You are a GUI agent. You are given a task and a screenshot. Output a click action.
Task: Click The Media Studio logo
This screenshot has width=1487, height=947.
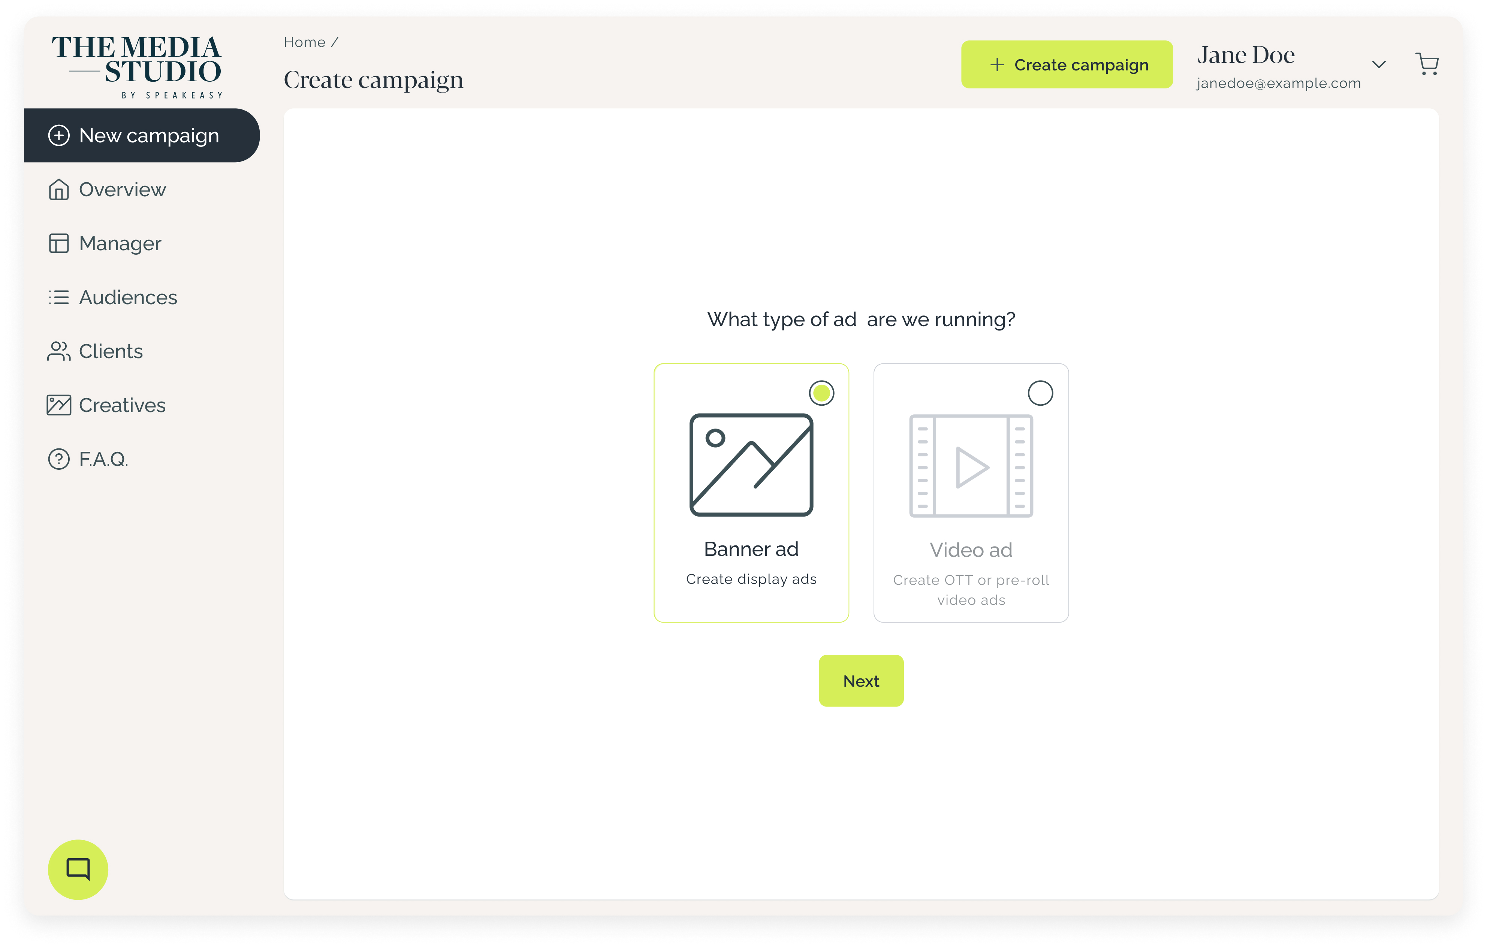(137, 66)
